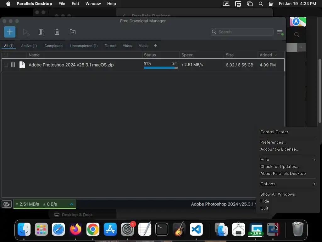The height and width of the screenshot is (242, 322).
Task: Sort by the Size column header
Action: pyautogui.click(x=241, y=55)
